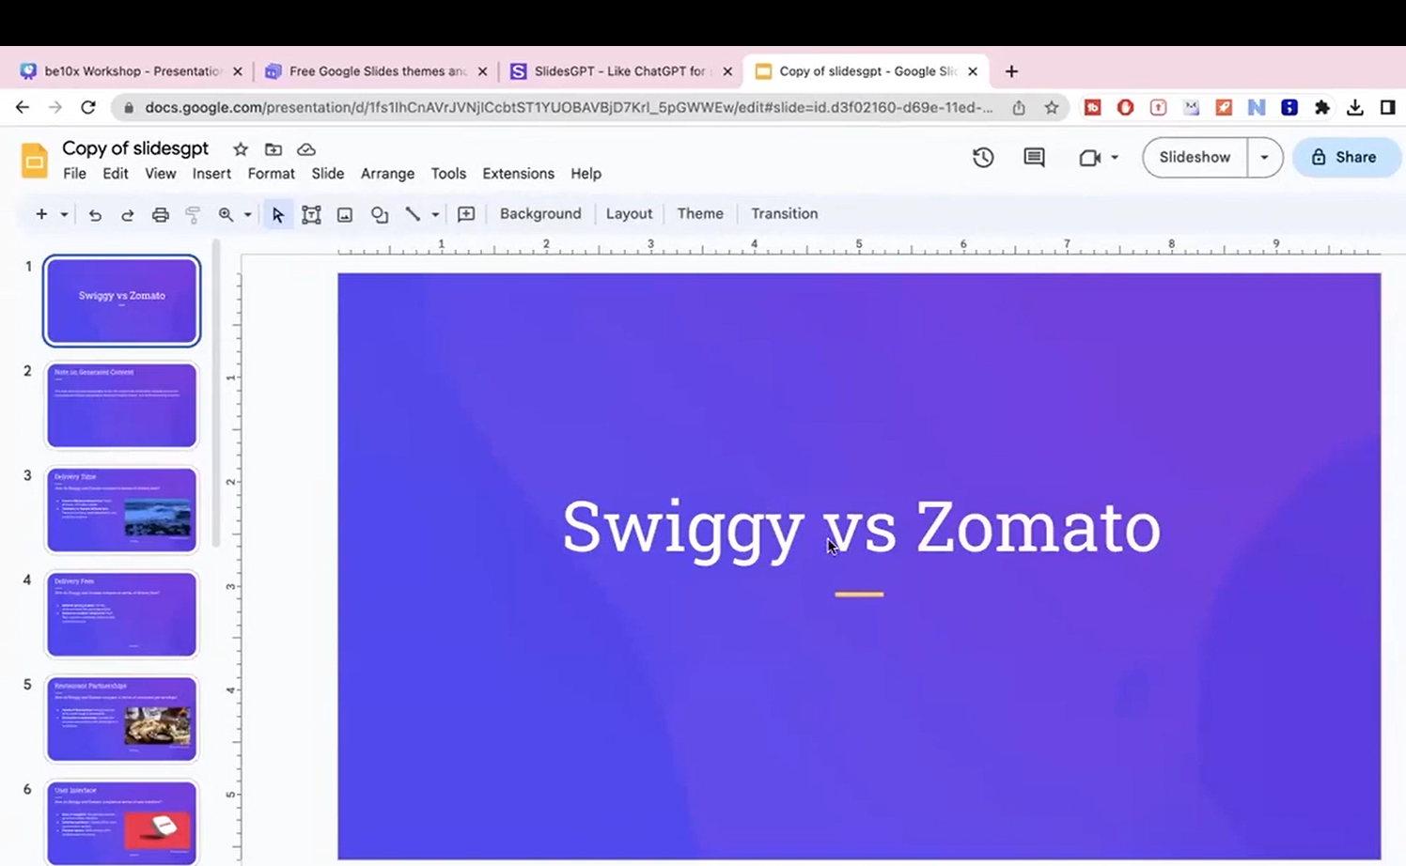Open the Edit menu
This screenshot has height=866, width=1406.
(x=116, y=174)
